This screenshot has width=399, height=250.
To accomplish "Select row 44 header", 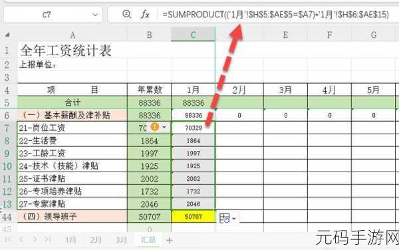I will (7, 217).
